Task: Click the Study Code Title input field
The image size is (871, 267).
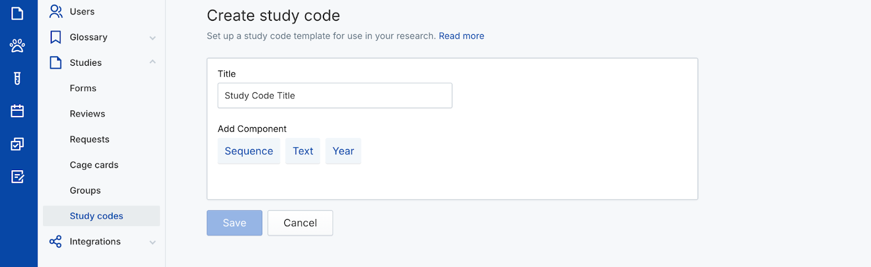Action: (335, 96)
